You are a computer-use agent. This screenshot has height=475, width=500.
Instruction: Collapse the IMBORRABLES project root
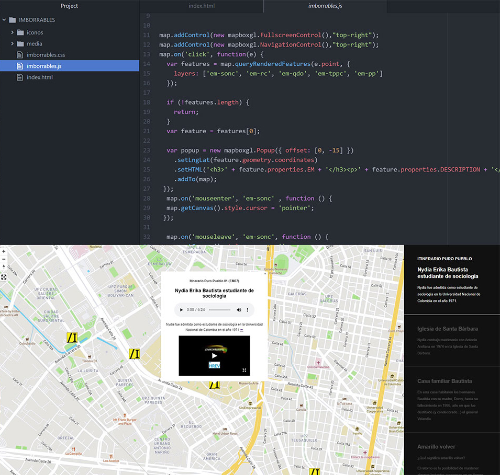pyautogui.click(x=5, y=20)
